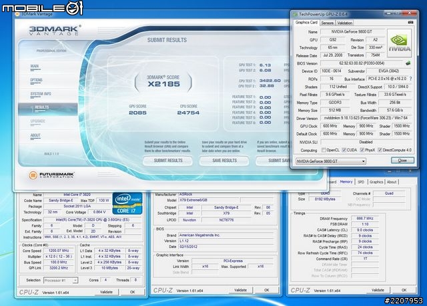Click the Intel Core i7 badge
This screenshot has height=306, width=427.
(127, 203)
